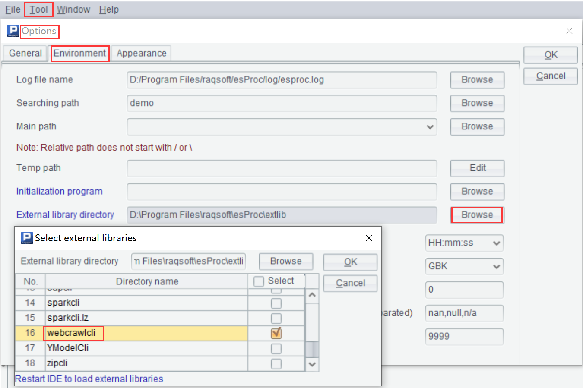Click the Log file name field

(x=282, y=80)
